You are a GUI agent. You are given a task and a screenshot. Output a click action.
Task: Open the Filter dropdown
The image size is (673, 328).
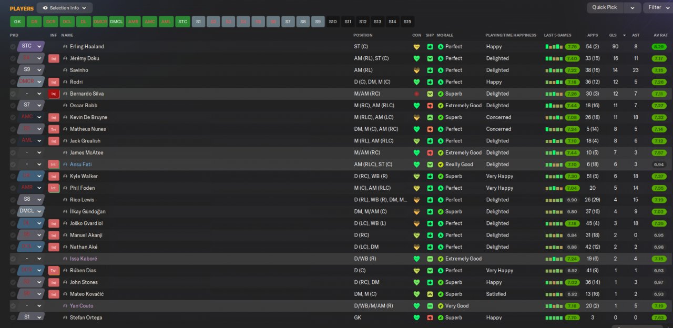(x=658, y=7)
